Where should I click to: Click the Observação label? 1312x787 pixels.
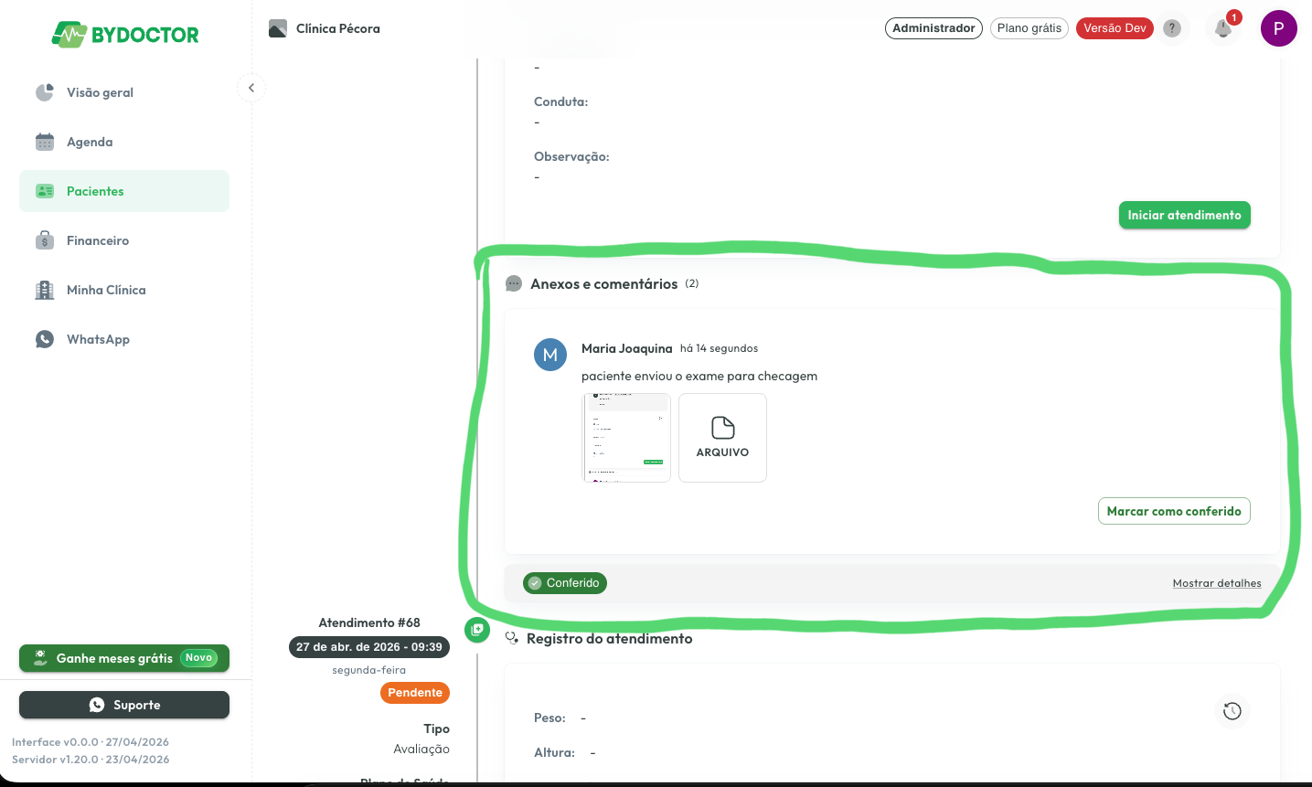[571, 156]
